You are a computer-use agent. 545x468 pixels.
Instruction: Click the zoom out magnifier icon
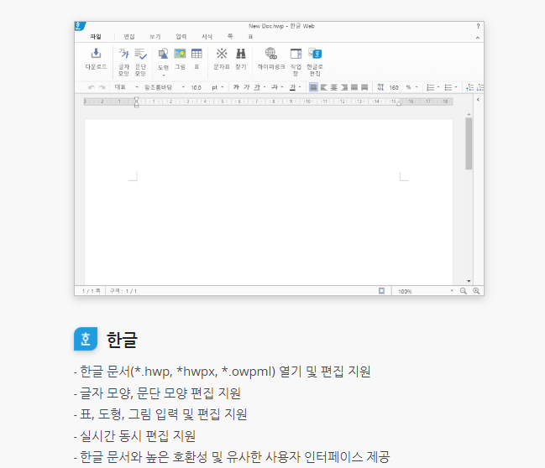click(464, 291)
